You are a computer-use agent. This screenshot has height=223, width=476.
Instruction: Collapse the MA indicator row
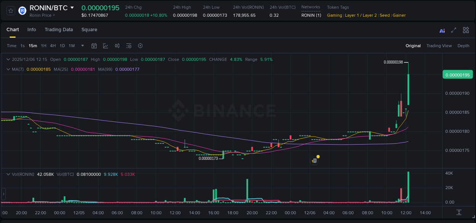point(8,69)
